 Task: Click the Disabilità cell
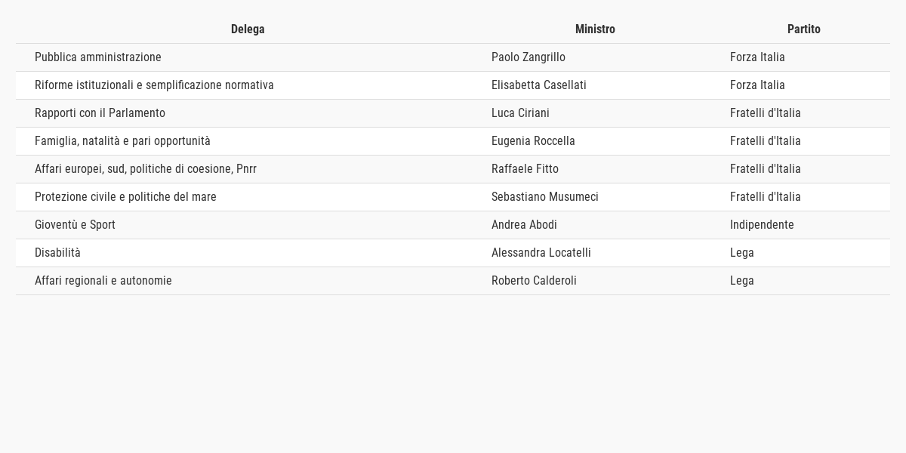[248, 253]
